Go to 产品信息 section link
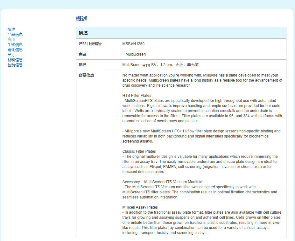Screen dimensions: 295x241 15,35
